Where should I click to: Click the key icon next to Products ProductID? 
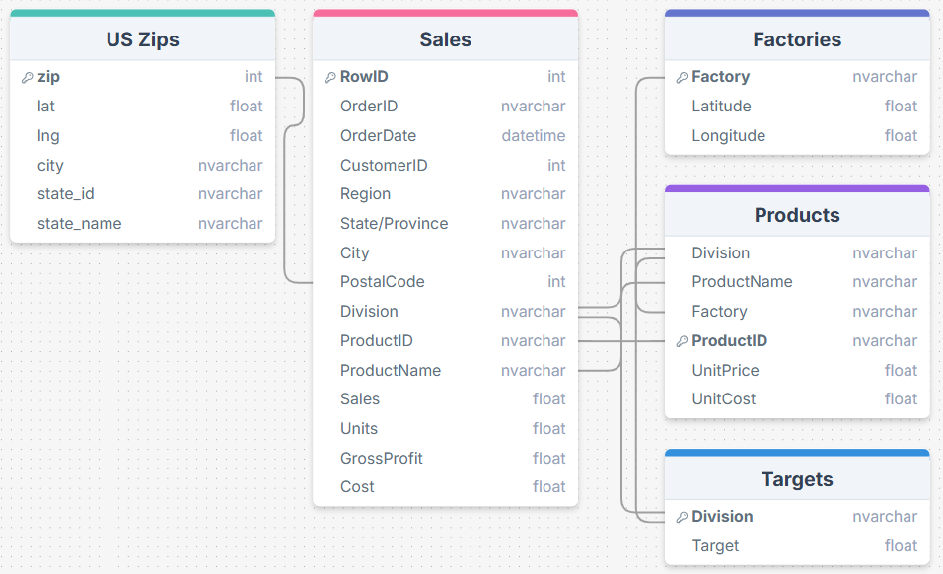pos(682,341)
